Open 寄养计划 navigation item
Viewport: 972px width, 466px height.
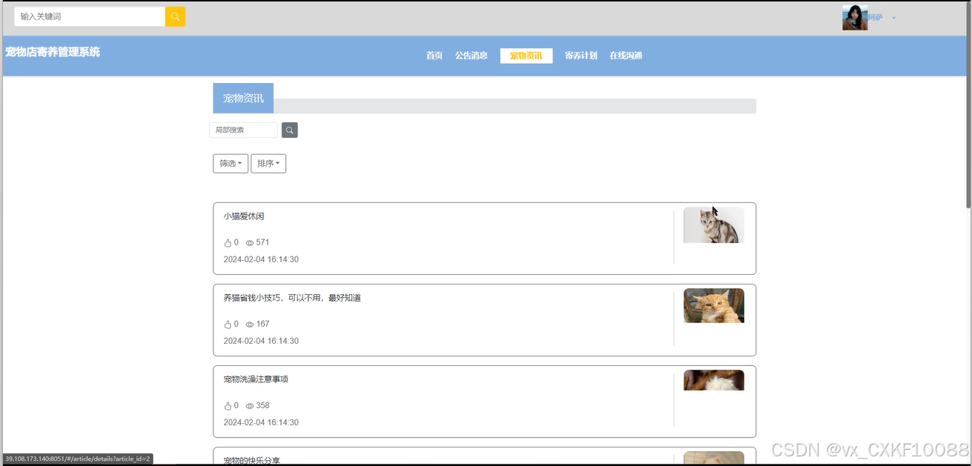tap(581, 56)
